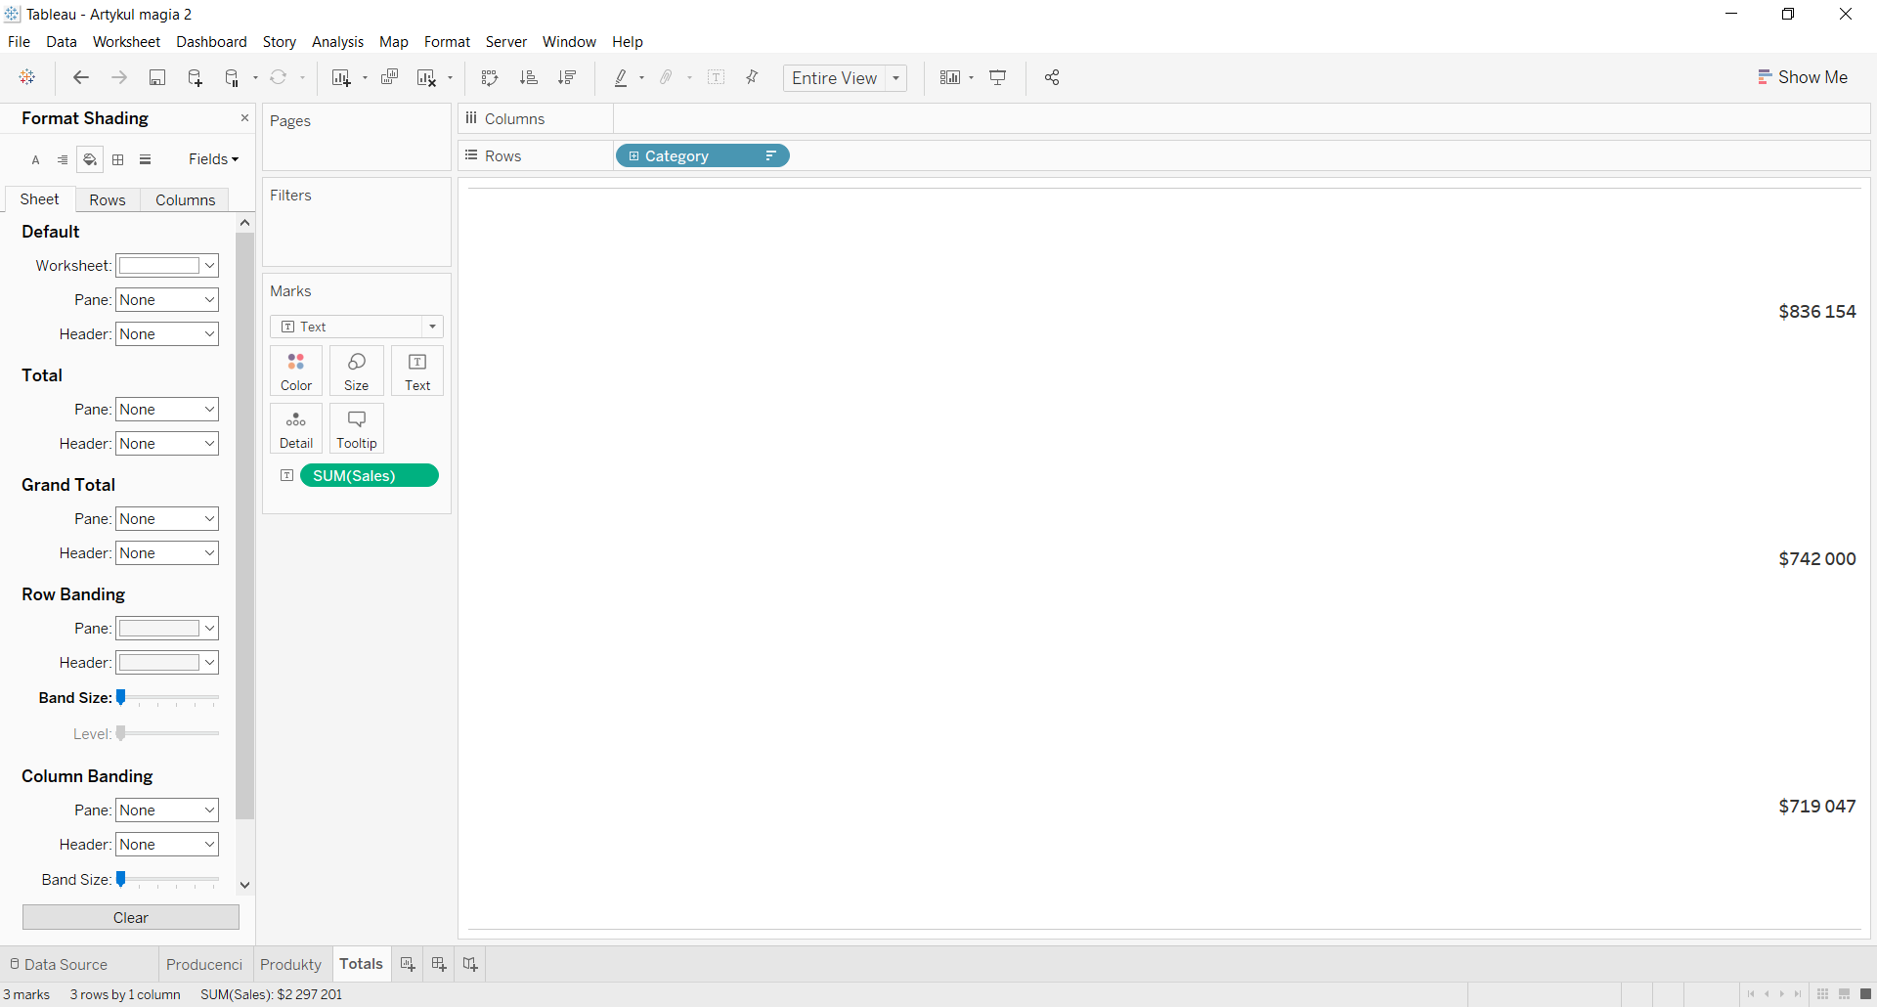Open the Analysis menu
Viewport: 1877px width, 1007px height.
(337, 42)
